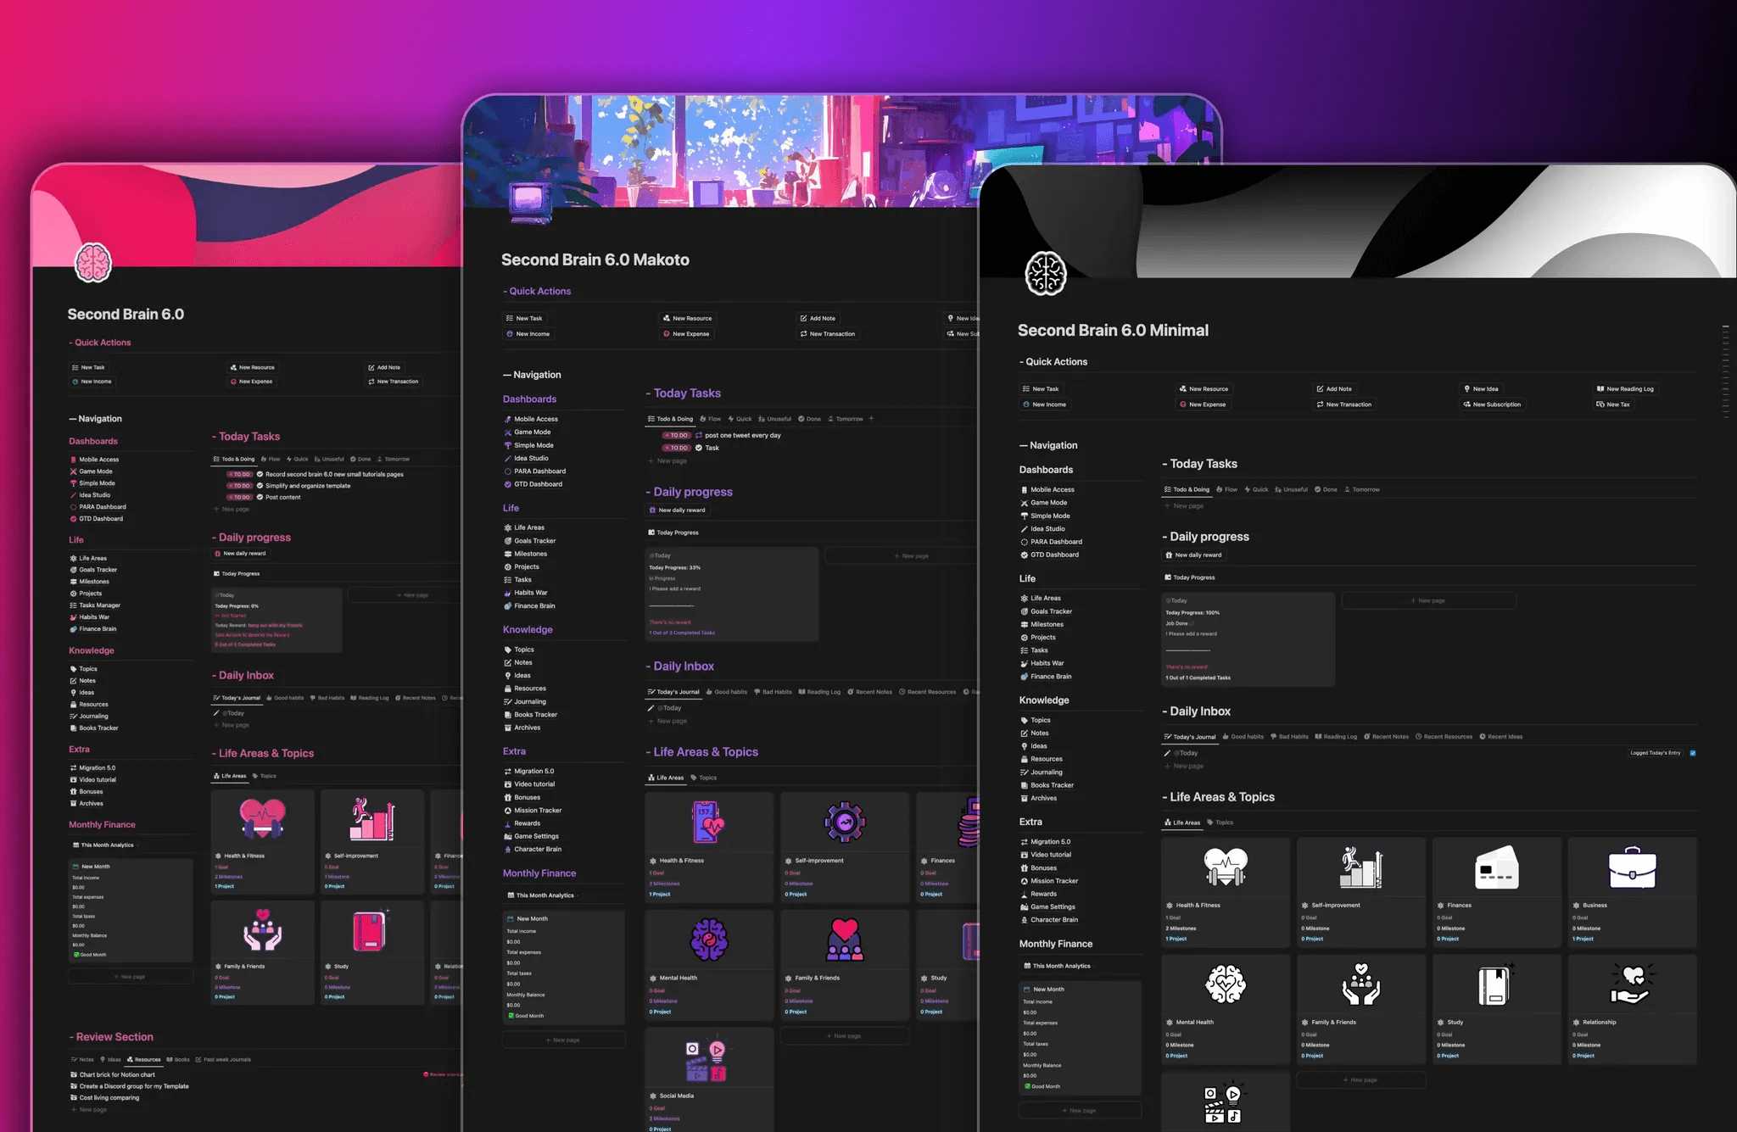Click the page outline markers at Minimal's right edge
Image resolution: width=1737 pixels, height=1132 pixels.
pos(1725,371)
